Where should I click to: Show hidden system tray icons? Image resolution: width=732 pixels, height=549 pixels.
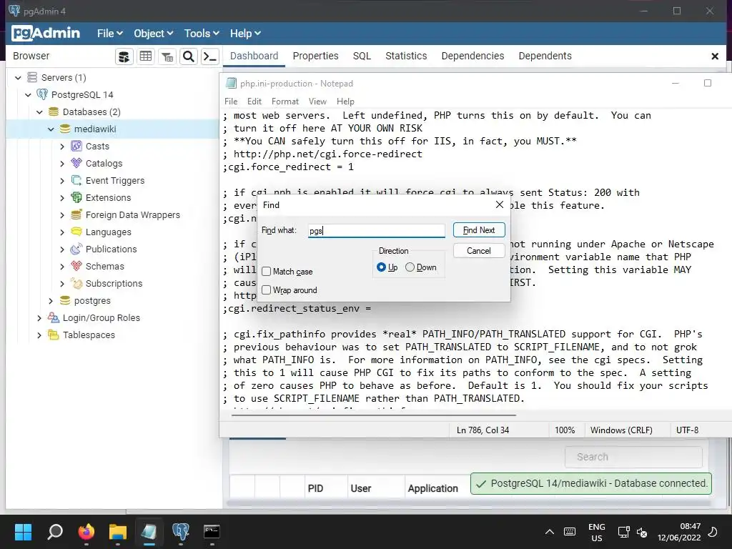(550, 532)
